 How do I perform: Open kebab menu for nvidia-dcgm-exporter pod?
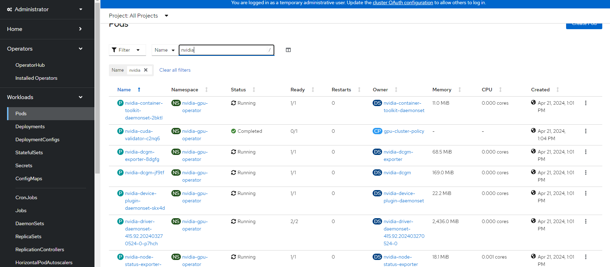point(585,152)
